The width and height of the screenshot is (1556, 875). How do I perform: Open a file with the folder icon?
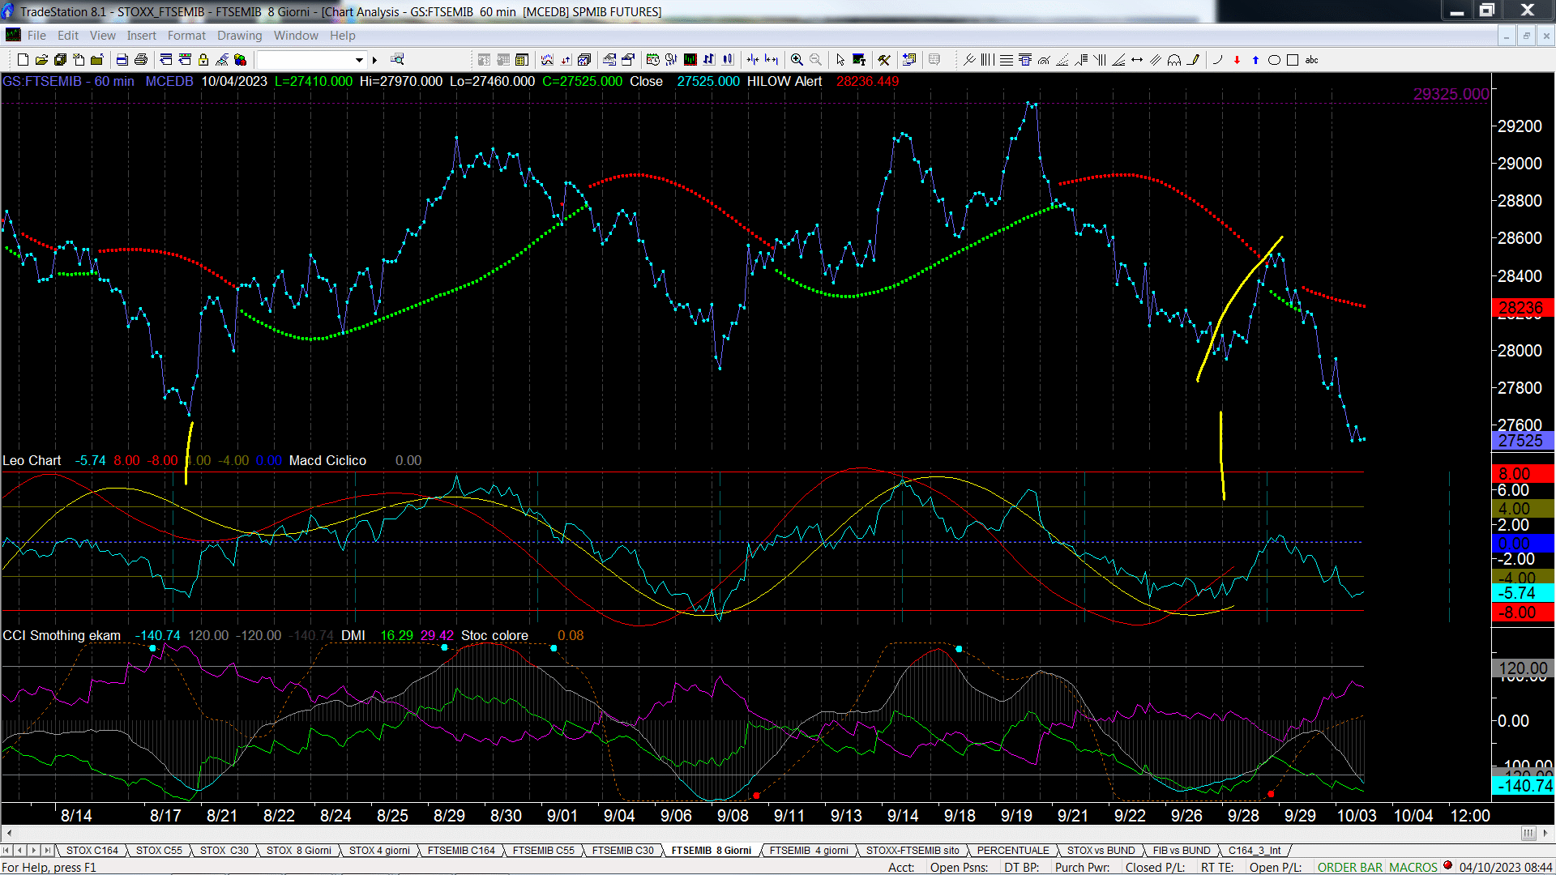point(41,60)
